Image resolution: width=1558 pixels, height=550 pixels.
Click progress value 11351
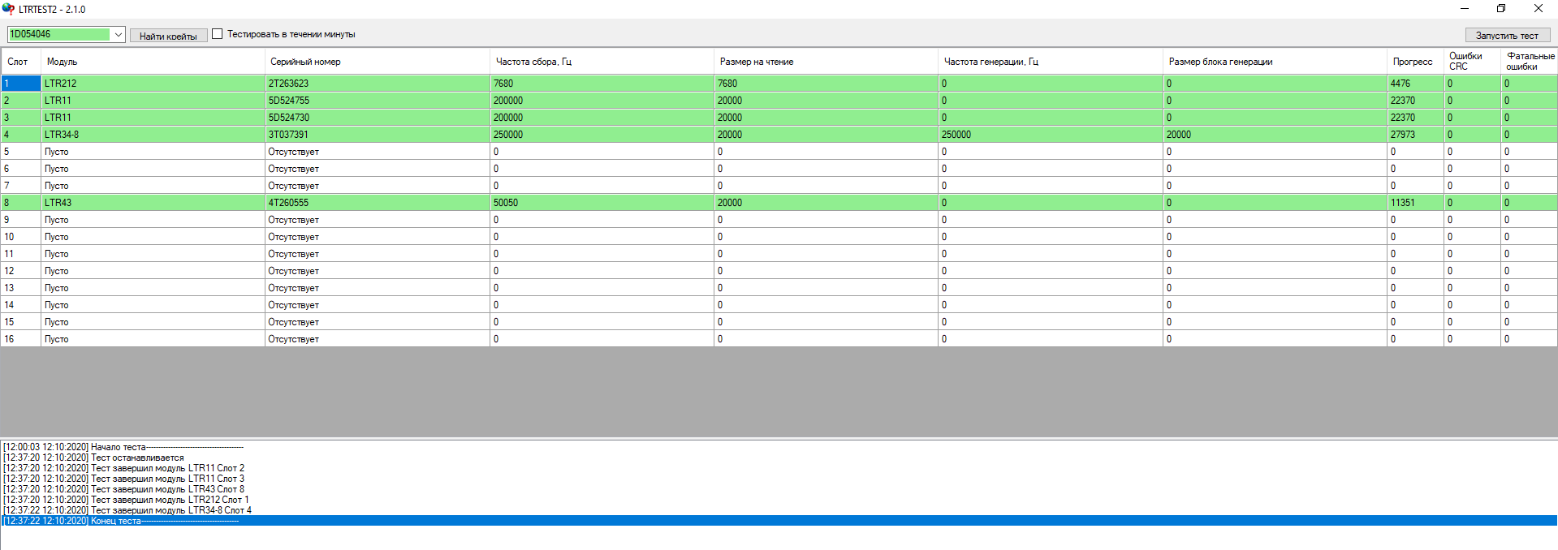click(1415, 203)
